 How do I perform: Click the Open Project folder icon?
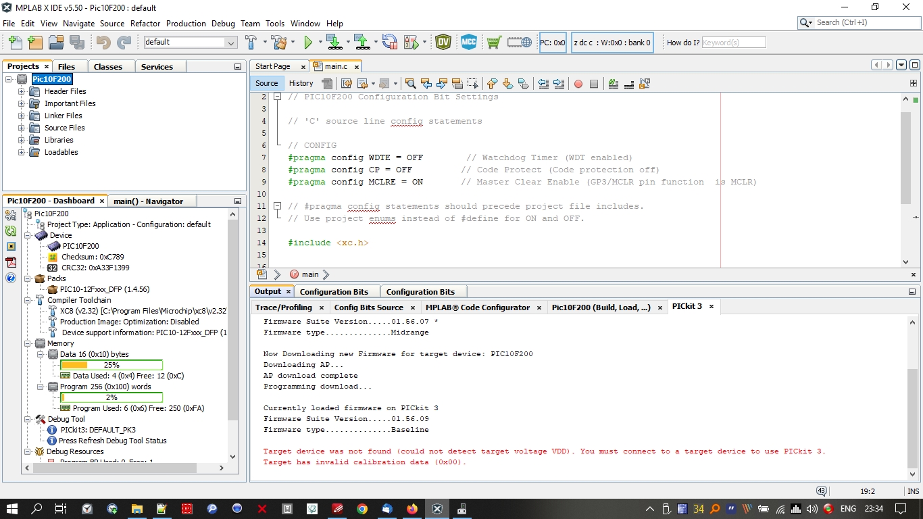point(56,43)
